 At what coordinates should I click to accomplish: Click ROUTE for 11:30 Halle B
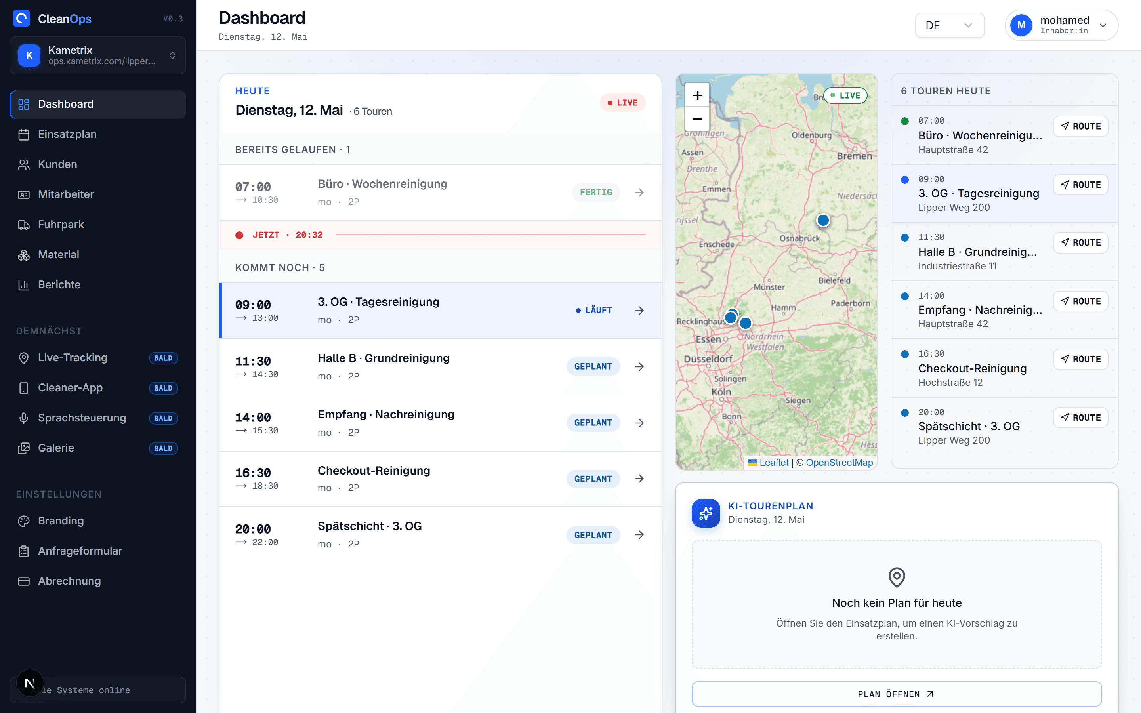(x=1081, y=243)
